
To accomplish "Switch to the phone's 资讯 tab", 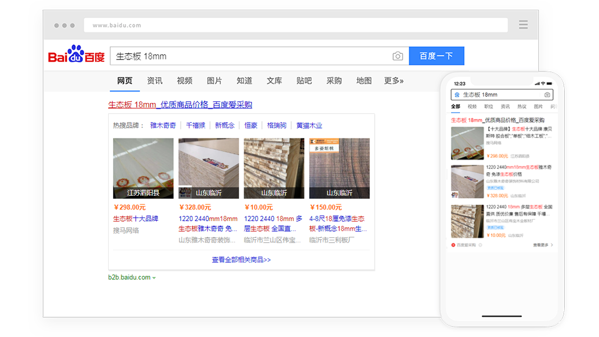I will pyautogui.click(x=505, y=106).
